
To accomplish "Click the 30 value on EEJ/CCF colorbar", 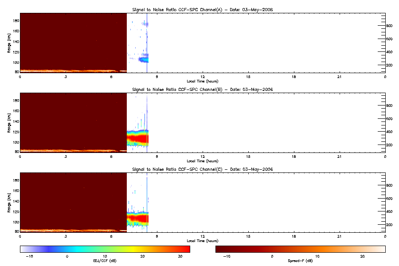I will click(180, 256).
